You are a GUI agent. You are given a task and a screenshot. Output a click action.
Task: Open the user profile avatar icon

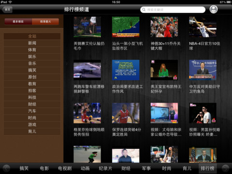click(214, 9)
